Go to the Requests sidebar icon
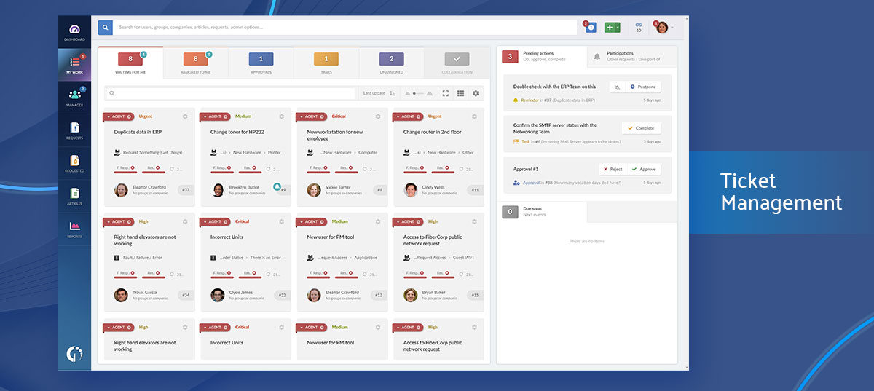Image resolution: width=874 pixels, height=391 pixels. (74, 130)
